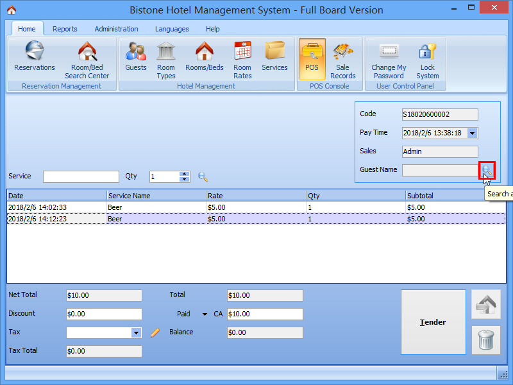The image size is (513, 385).
Task: Click the service search magnifier next to Qty
Action: pos(203,177)
